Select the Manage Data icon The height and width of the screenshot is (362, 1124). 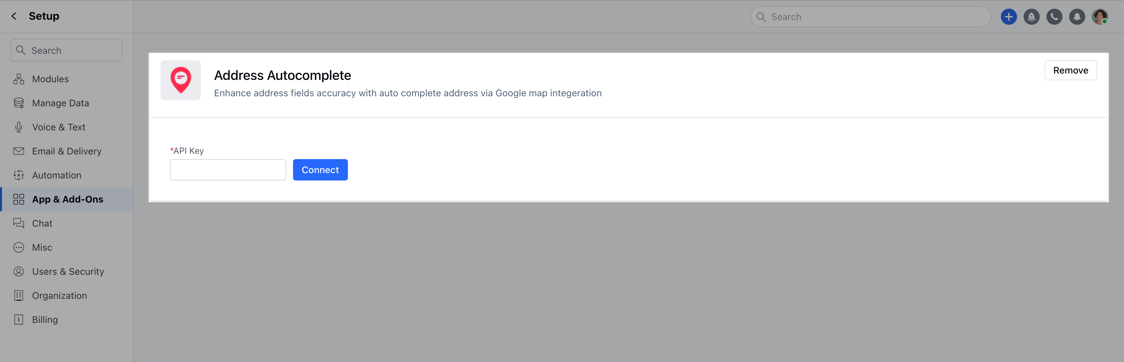click(18, 103)
